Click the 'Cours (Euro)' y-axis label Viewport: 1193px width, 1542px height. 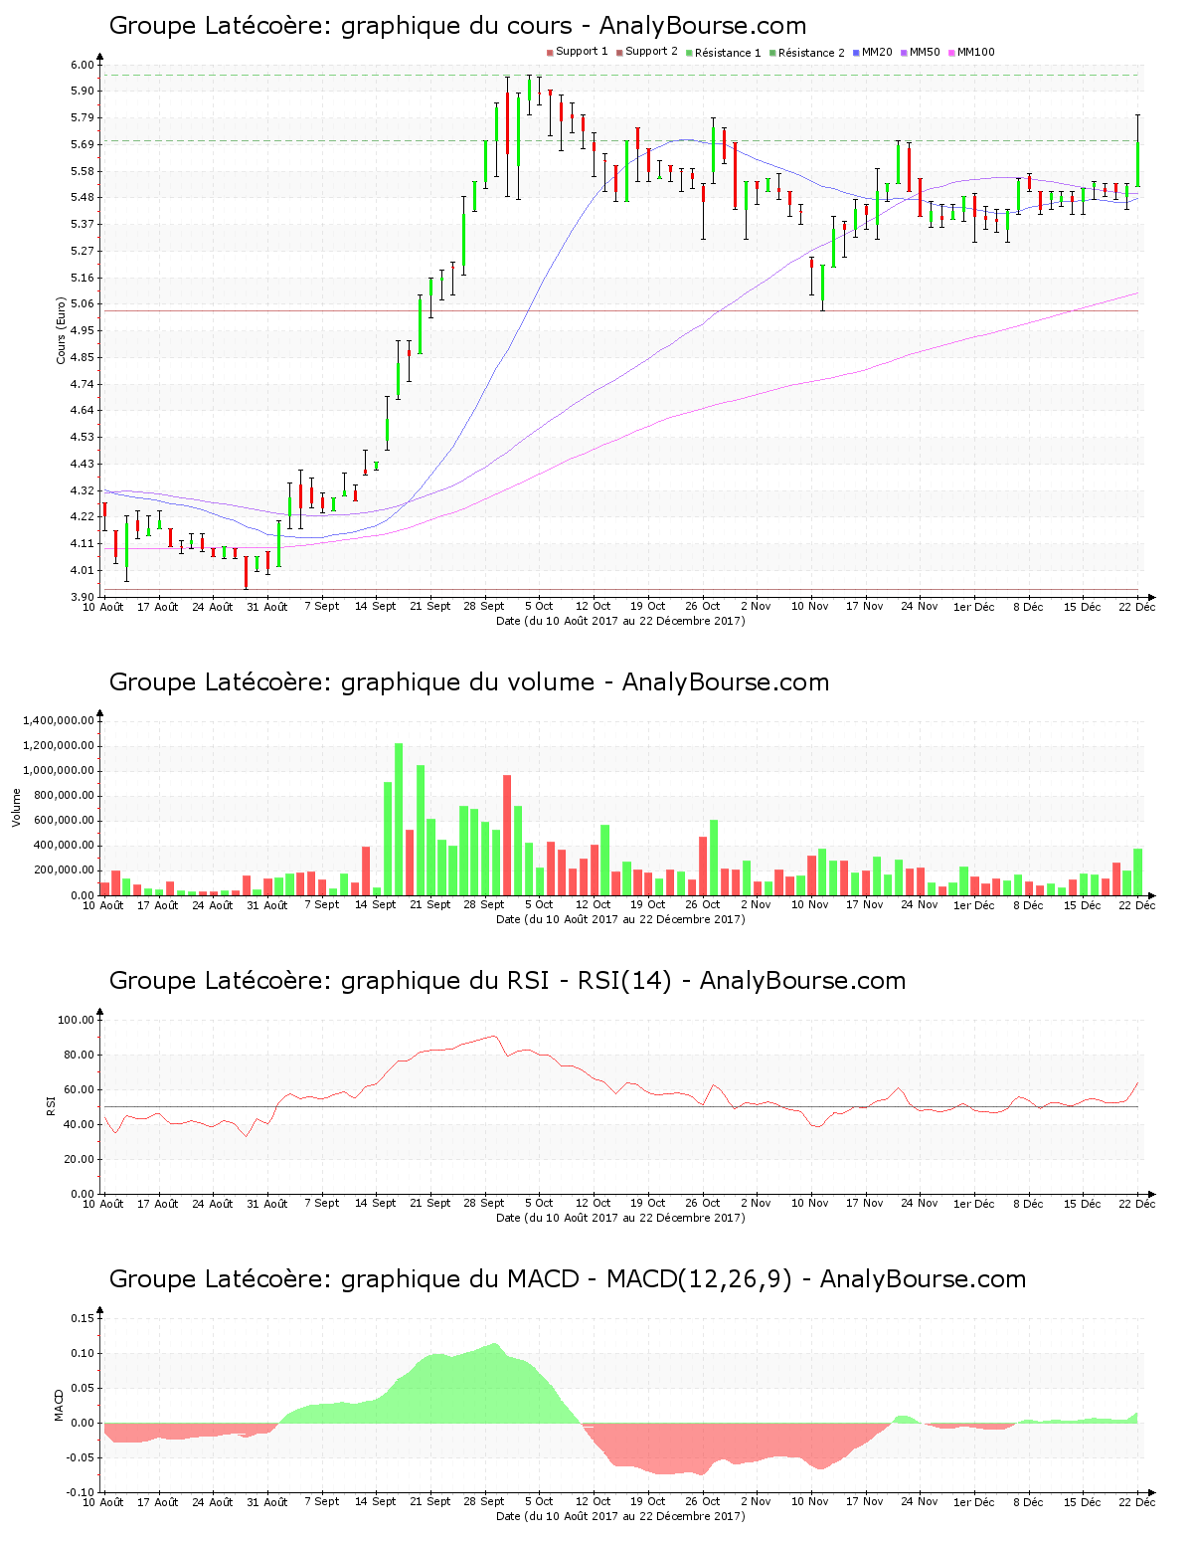click(61, 330)
